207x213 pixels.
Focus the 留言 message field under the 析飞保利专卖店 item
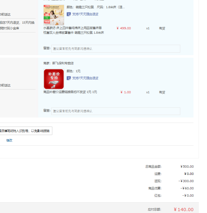tap(116, 111)
